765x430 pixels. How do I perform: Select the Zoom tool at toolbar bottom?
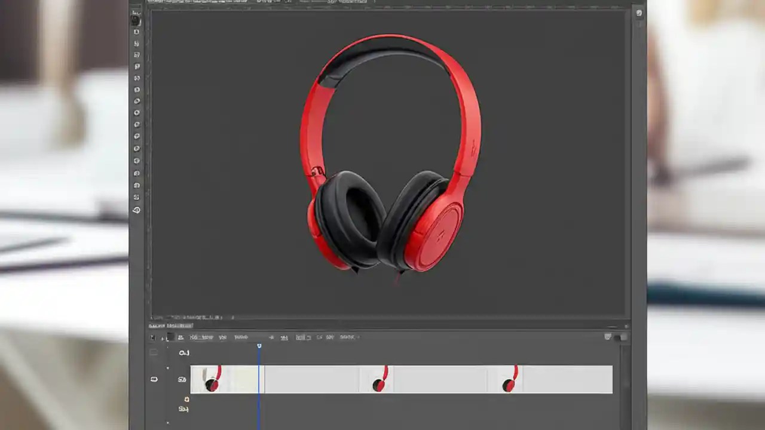[x=136, y=210]
